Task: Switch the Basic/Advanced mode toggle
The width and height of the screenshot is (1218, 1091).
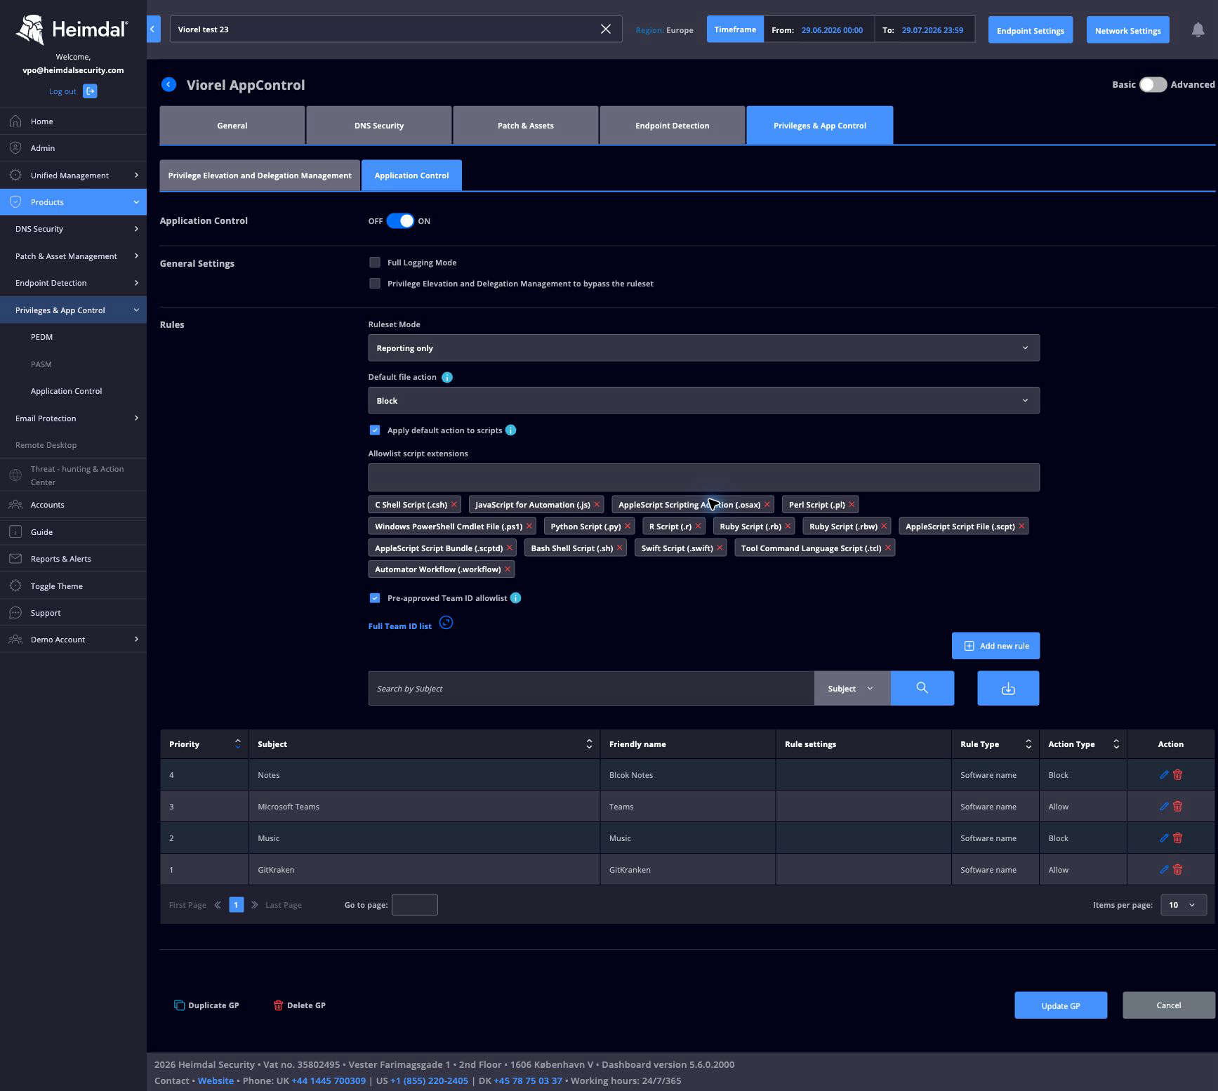Action: (1153, 84)
